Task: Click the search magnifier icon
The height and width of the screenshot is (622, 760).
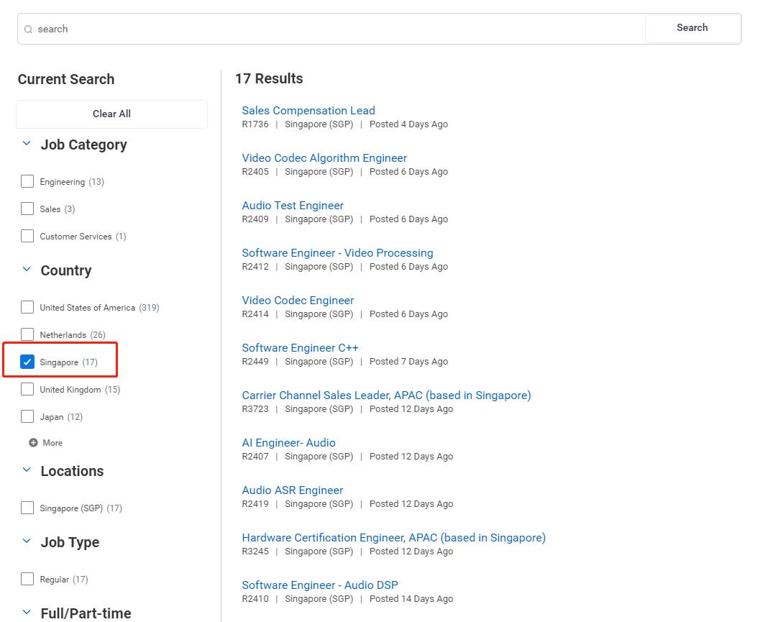Action: [29, 29]
